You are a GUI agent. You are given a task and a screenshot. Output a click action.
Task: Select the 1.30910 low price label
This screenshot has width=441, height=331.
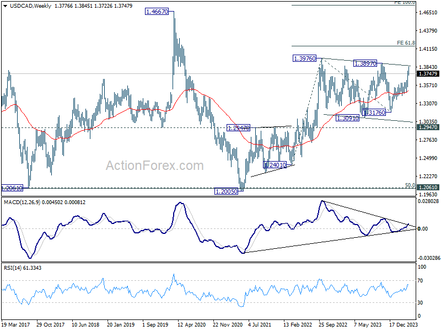(x=347, y=118)
